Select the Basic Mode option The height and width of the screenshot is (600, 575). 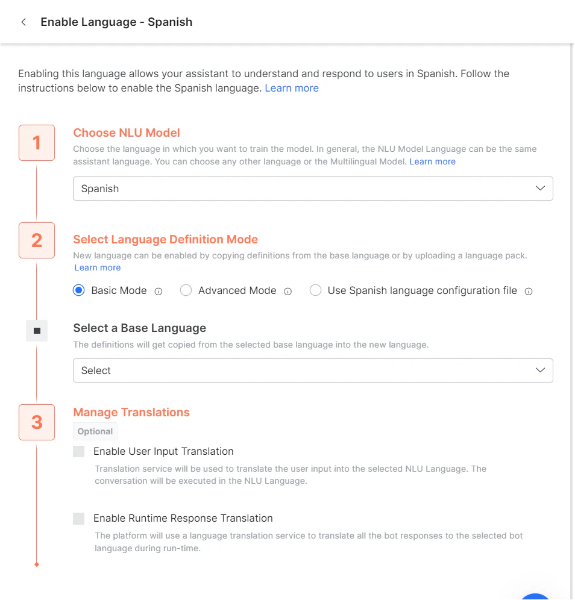click(79, 290)
